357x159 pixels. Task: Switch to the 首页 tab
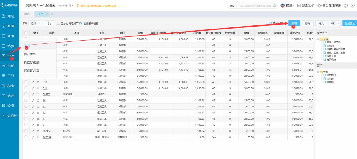pos(27,14)
